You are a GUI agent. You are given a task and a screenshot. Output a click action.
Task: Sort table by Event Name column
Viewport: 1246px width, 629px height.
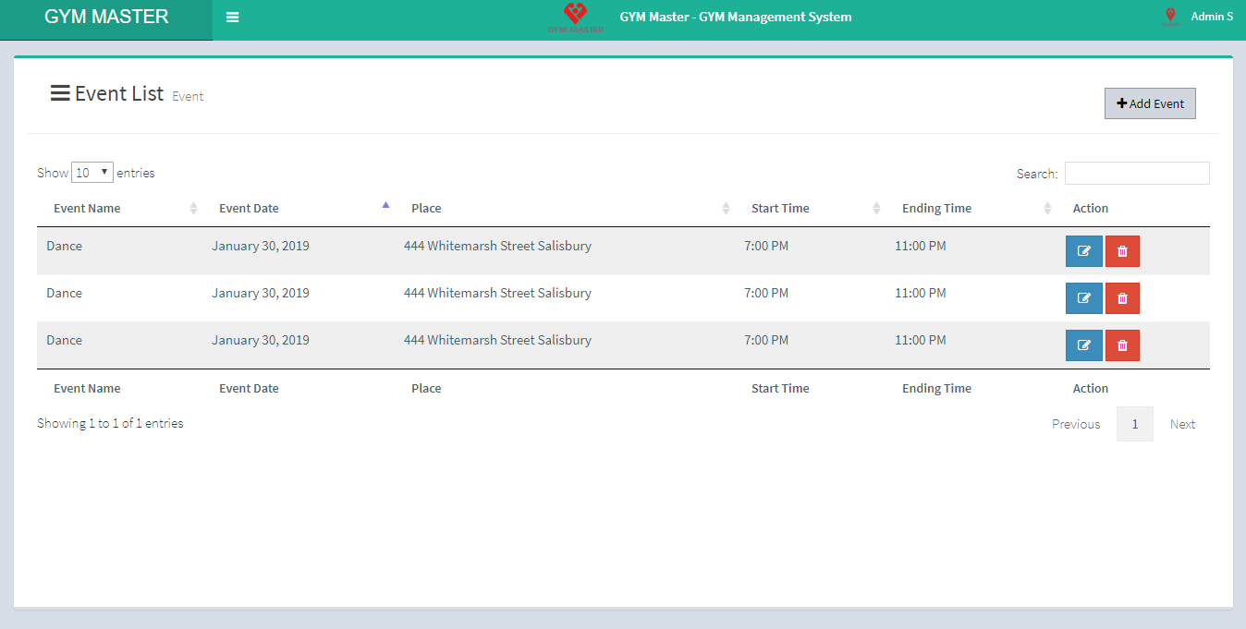tap(88, 209)
